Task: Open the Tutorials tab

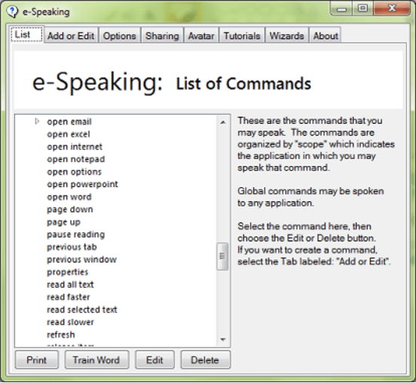Action: pos(242,35)
